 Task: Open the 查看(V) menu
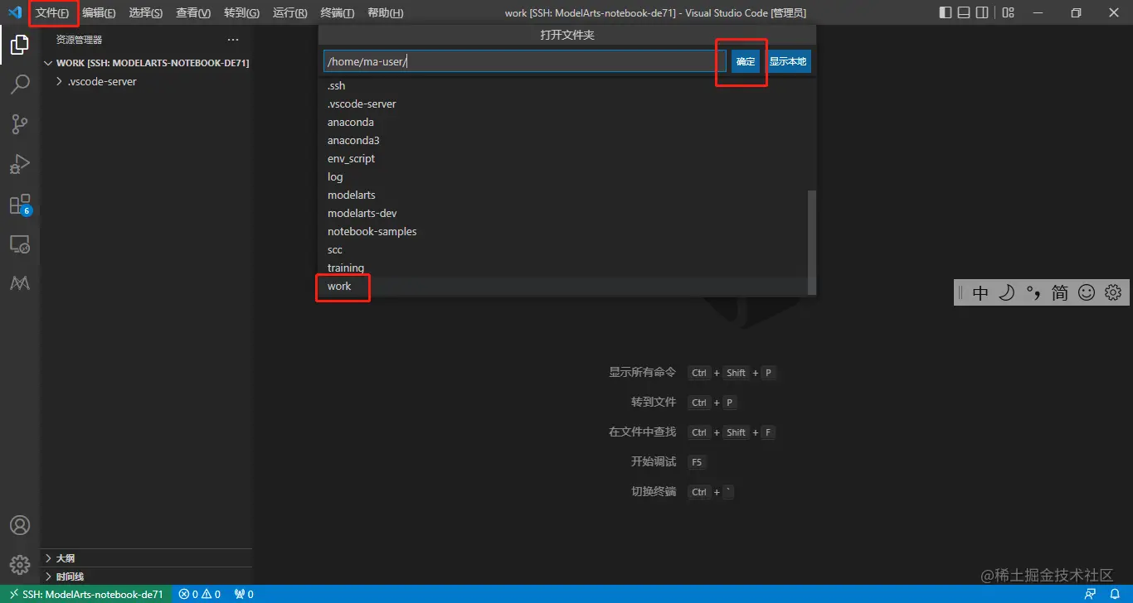click(193, 13)
